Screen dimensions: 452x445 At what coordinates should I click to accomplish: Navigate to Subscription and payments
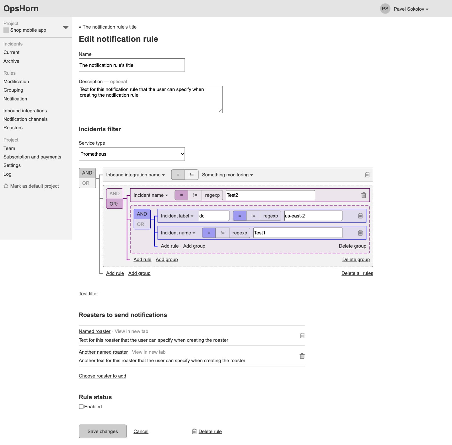tap(32, 157)
